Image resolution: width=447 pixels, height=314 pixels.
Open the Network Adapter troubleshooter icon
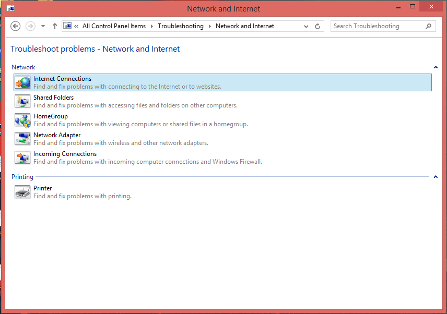click(22, 139)
